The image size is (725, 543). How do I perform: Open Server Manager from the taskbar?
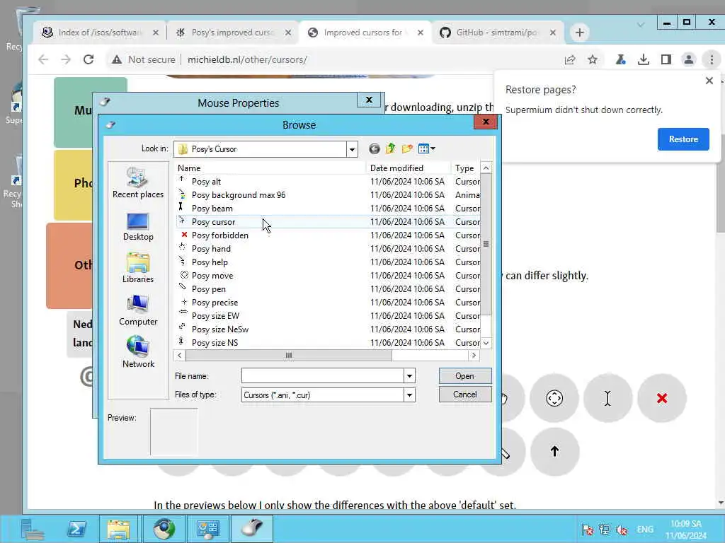tap(33, 529)
